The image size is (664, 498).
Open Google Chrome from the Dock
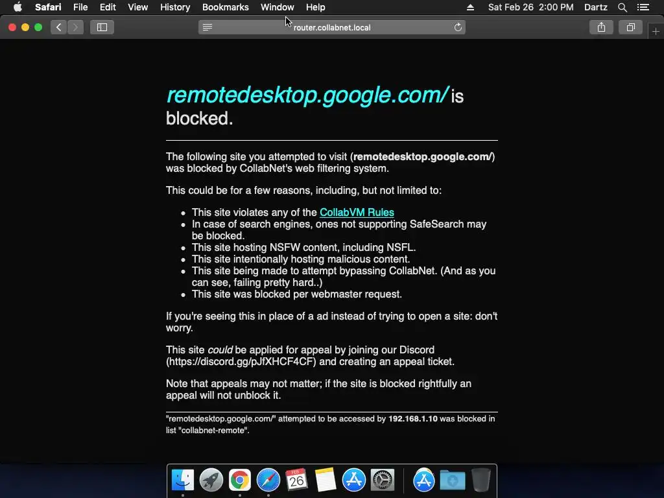coord(240,480)
